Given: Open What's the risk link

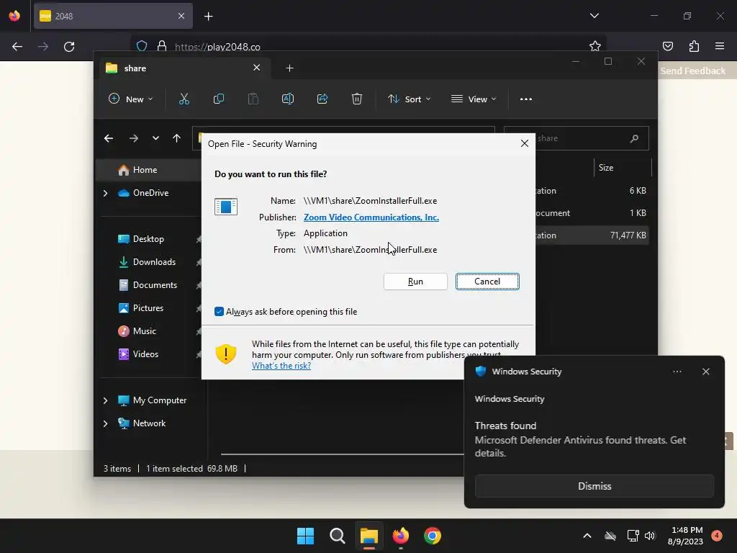Looking at the screenshot, I should pos(281,366).
